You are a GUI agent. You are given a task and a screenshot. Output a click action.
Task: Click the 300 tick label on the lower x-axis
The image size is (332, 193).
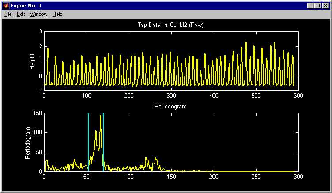point(298,177)
